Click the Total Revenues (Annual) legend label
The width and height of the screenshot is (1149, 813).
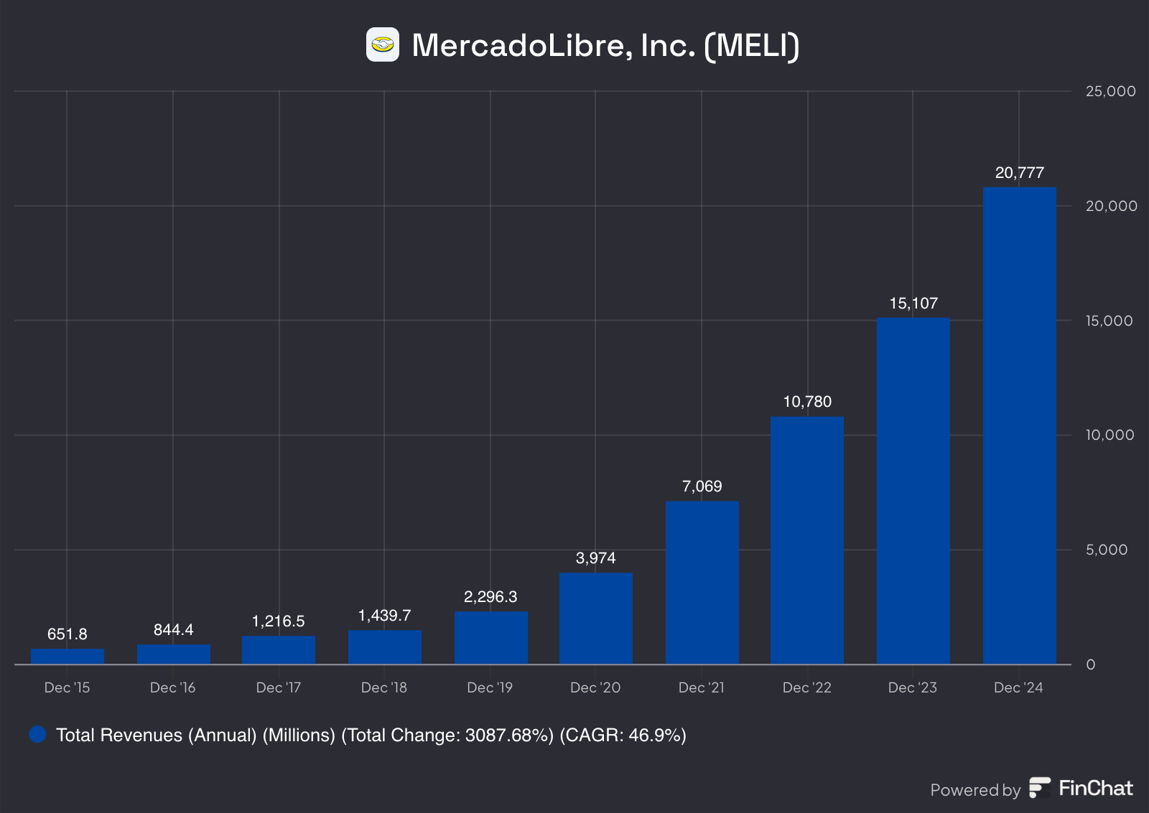[371, 735]
